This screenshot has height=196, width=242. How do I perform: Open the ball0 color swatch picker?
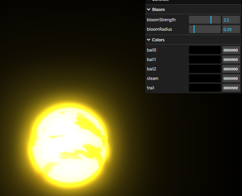point(205,50)
